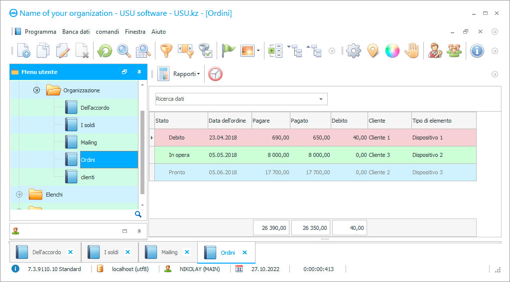Click the orange funnel filter icon

click(x=166, y=51)
